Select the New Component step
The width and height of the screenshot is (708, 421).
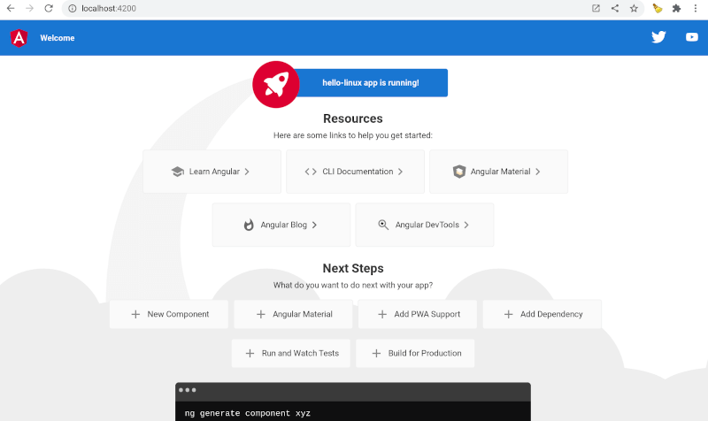(169, 314)
